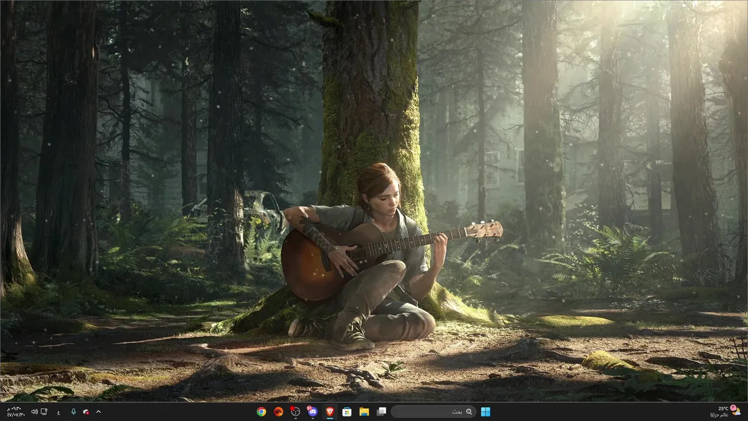Open Discord from the taskbar
The height and width of the screenshot is (421, 748).
(x=312, y=412)
